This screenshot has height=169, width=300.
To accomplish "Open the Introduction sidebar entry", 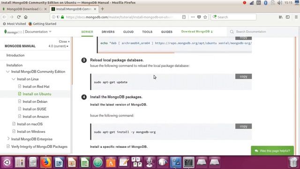I will tap(15, 55).
